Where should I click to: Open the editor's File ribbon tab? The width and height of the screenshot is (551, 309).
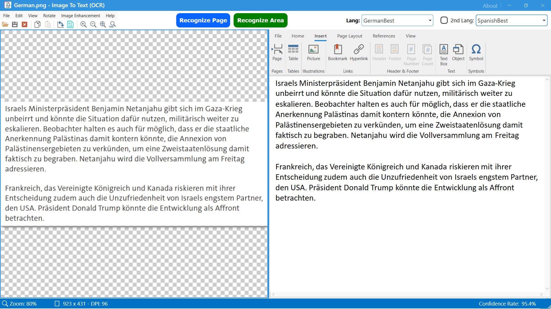278,36
